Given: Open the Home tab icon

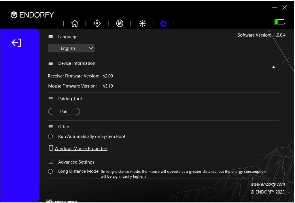Looking at the screenshot, I should 75,24.
